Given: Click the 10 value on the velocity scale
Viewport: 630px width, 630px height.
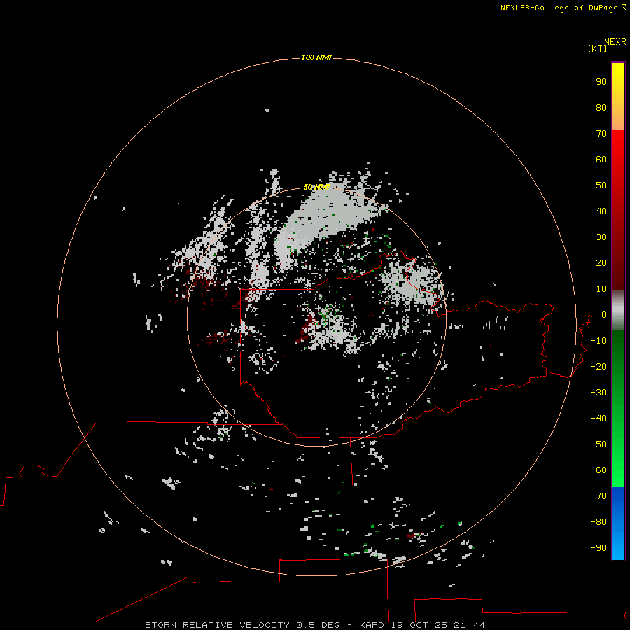Looking at the screenshot, I should (601, 289).
